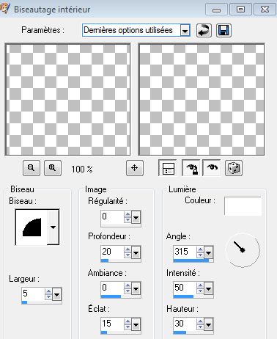
Task: Open the Régularité slider dropdown
Action: click(x=136, y=217)
